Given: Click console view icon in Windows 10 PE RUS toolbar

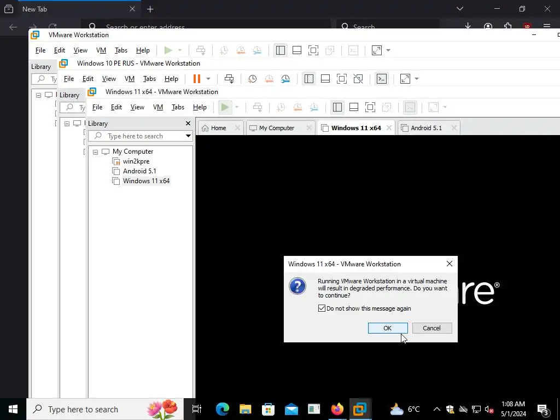Looking at the screenshot, I should tap(382, 79).
